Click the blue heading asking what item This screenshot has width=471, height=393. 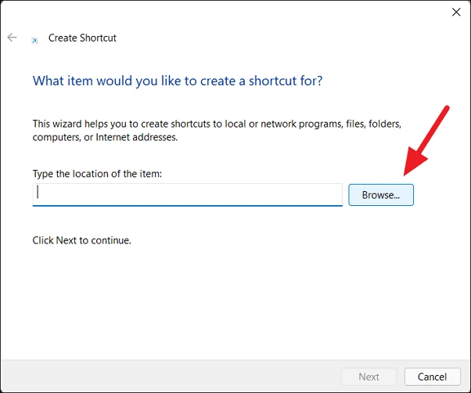click(177, 81)
